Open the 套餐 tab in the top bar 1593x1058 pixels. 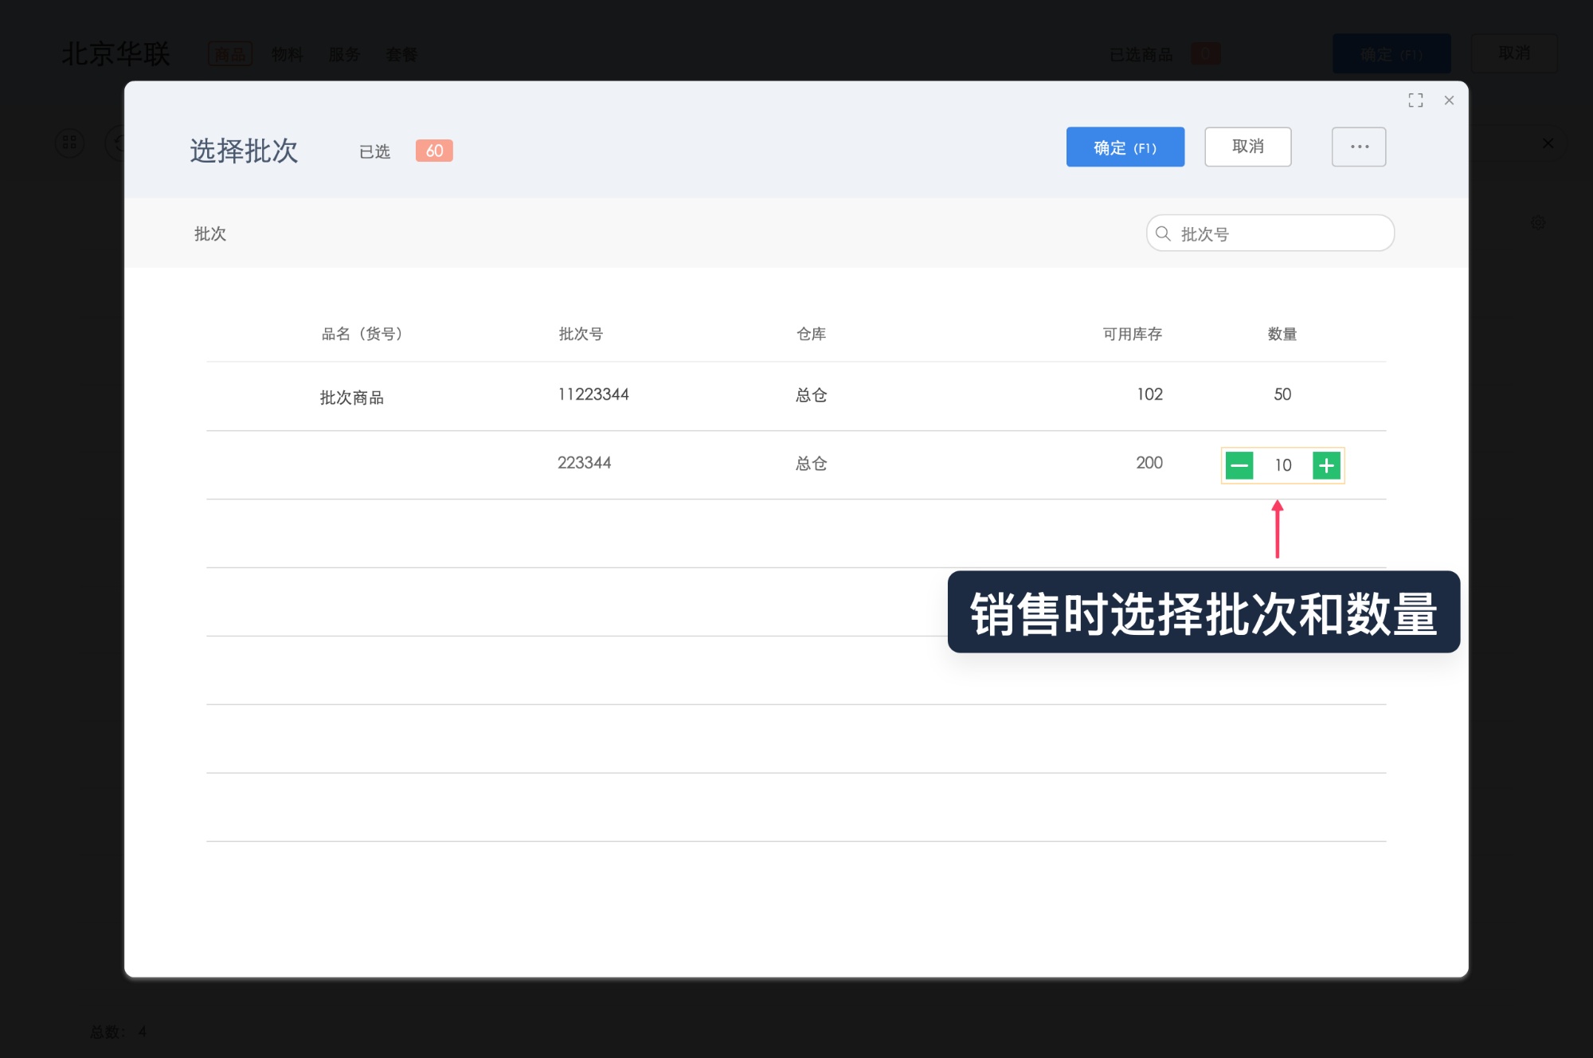click(401, 54)
